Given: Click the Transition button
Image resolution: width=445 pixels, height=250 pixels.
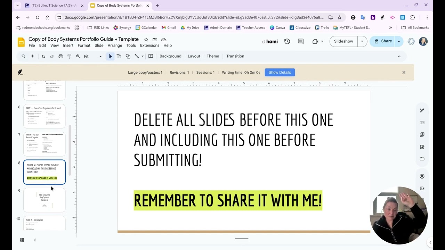Looking at the screenshot, I should click(x=235, y=56).
